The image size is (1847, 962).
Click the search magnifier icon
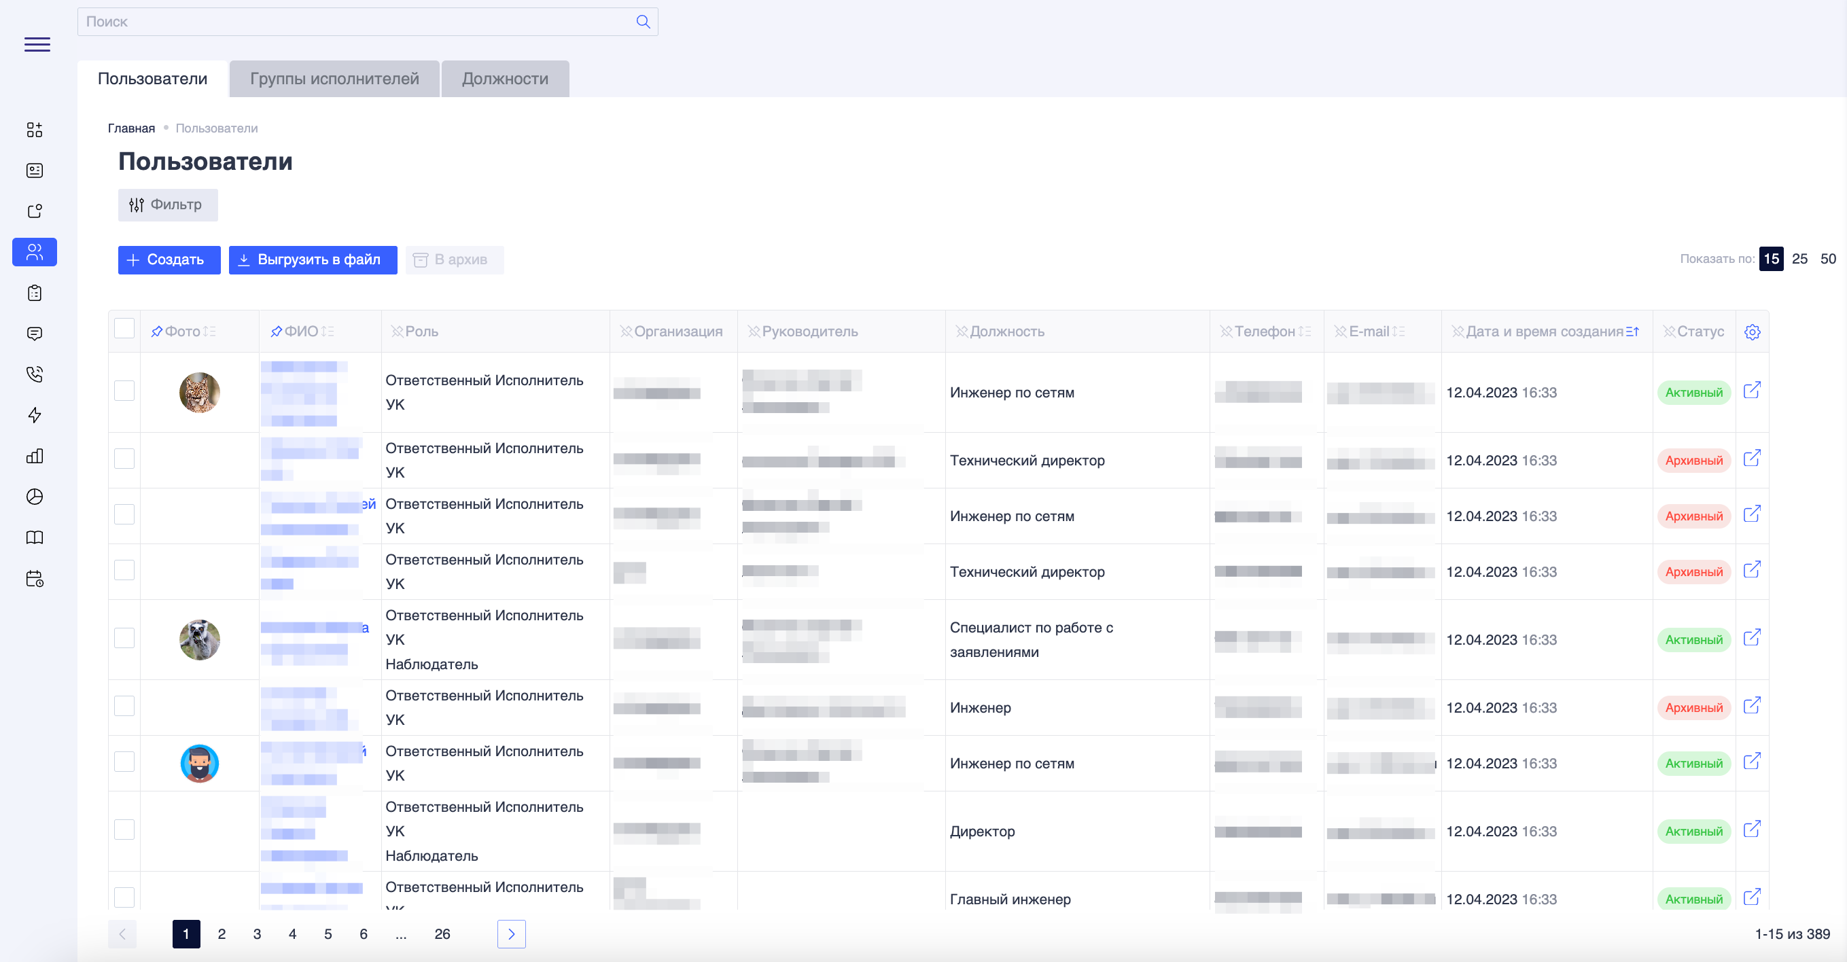(x=642, y=22)
